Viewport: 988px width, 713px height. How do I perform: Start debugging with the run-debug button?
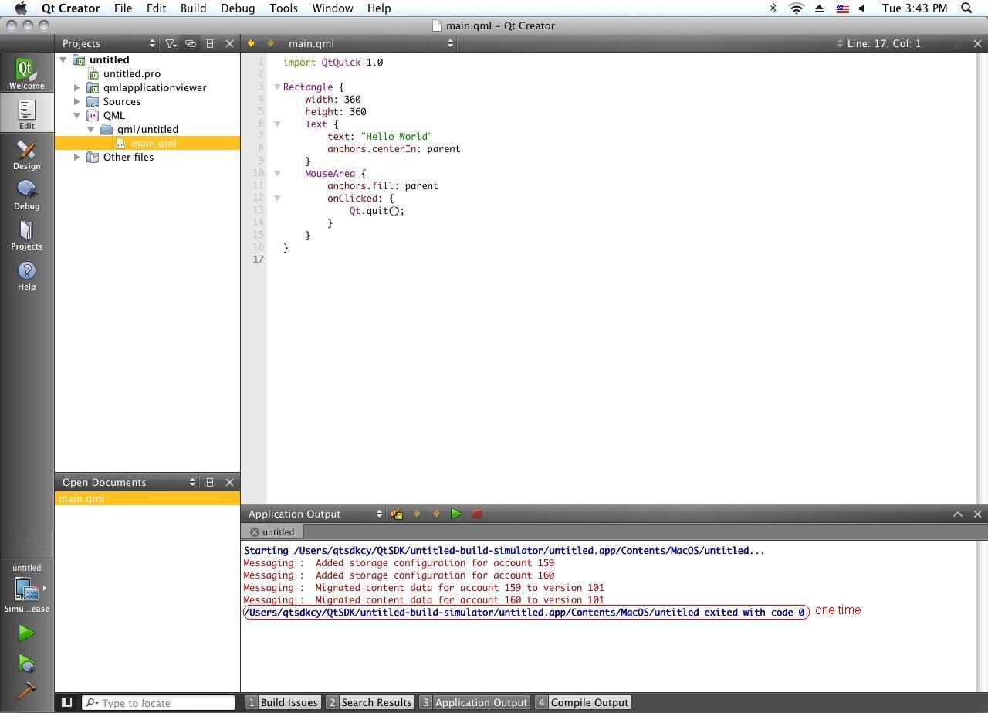coord(26,663)
